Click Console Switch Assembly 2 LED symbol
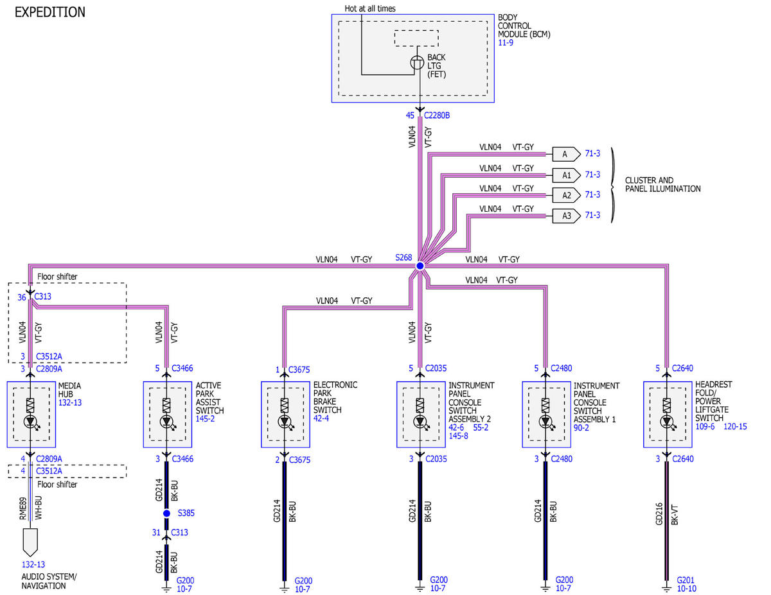The height and width of the screenshot is (595, 771). click(420, 422)
